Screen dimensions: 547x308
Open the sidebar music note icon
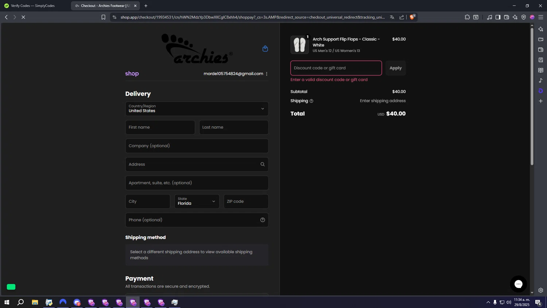click(541, 80)
